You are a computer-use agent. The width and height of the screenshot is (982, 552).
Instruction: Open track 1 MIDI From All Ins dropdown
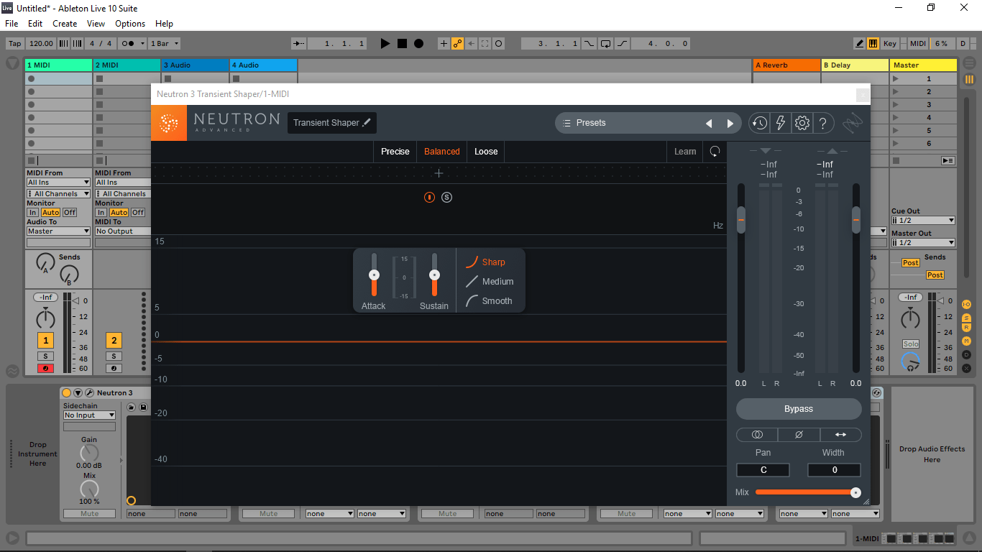coord(58,183)
